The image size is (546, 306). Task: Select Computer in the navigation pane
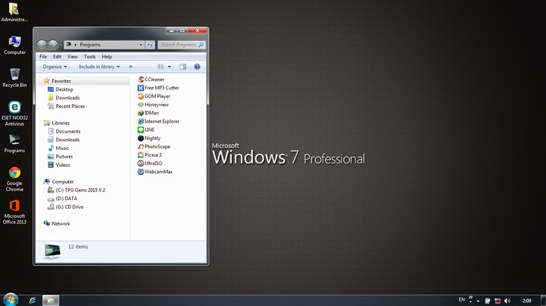[59, 181]
